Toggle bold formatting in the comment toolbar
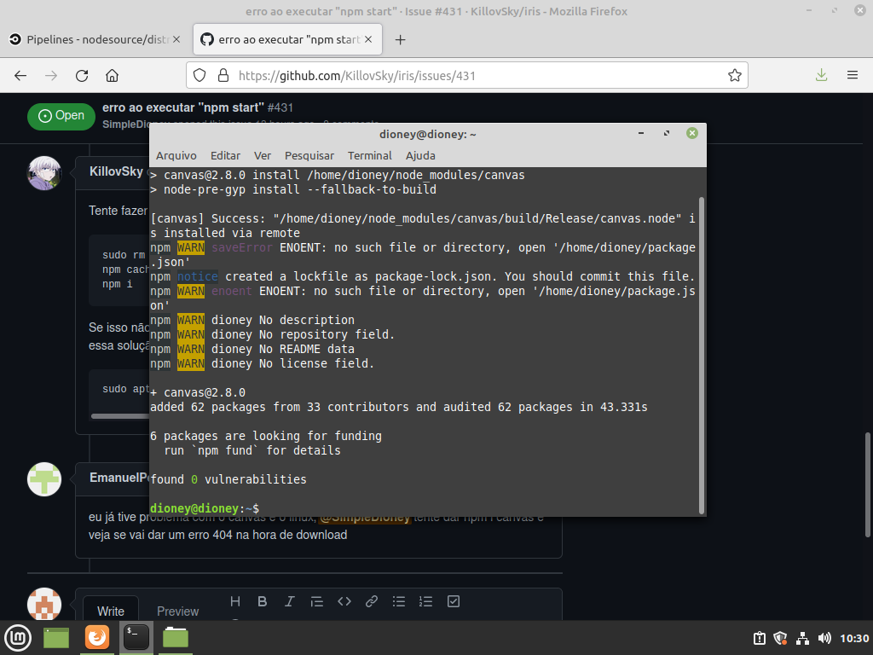The height and width of the screenshot is (655, 873). click(x=262, y=601)
